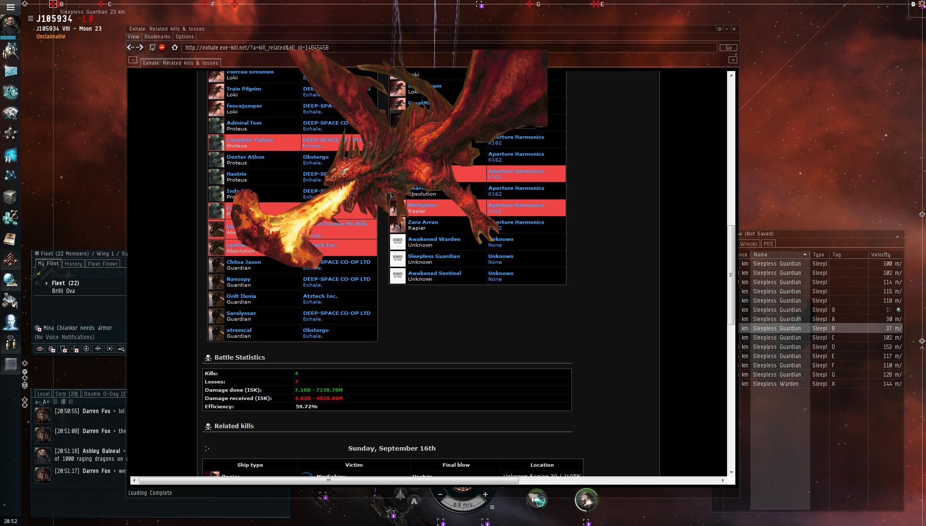This screenshot has height=526, width=926.
Task: Switch to the fleet History tab
Action: click(x=73, y=264)
